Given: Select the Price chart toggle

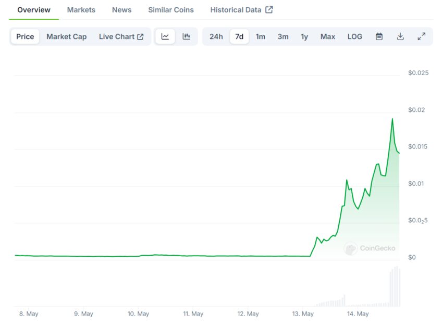Looking at the screenshot, I should 25,36.
